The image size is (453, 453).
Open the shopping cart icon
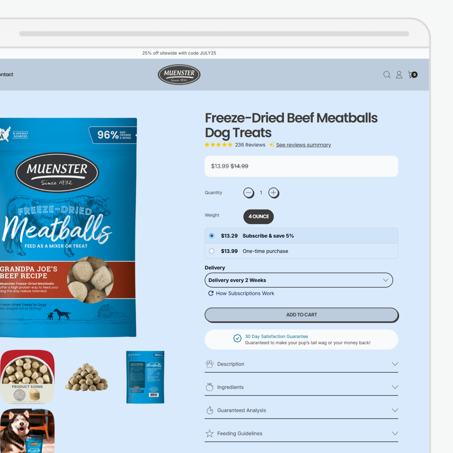tap(413, 75)
